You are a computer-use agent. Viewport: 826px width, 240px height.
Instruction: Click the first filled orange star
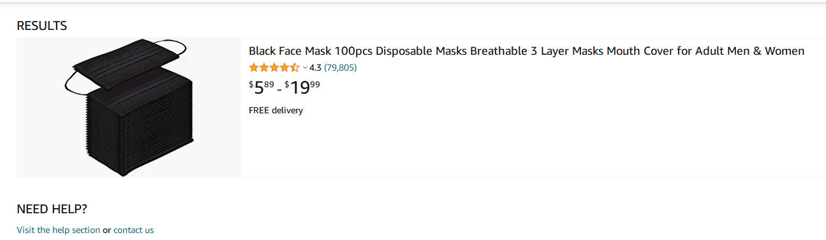pos(253,67)
